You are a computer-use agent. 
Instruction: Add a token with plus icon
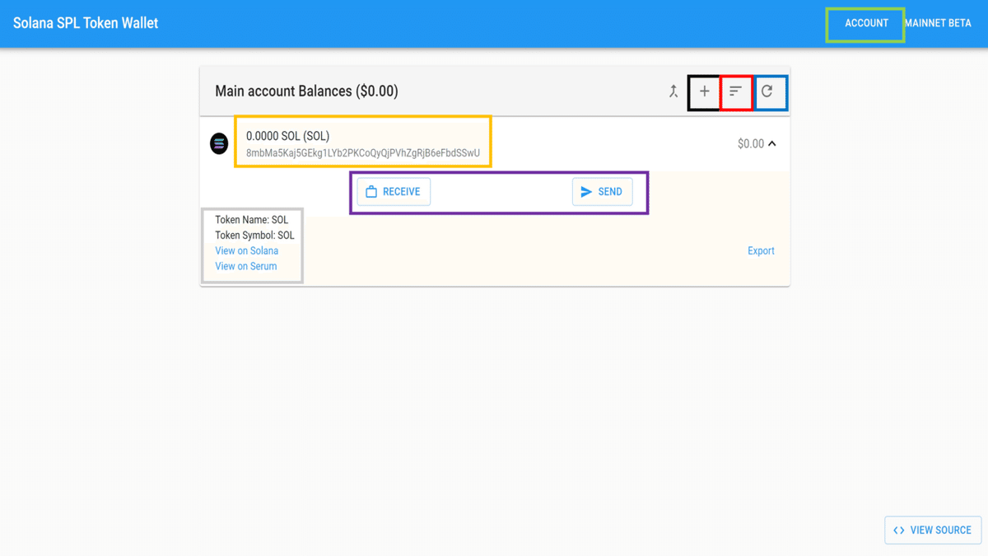pos(704,91)
